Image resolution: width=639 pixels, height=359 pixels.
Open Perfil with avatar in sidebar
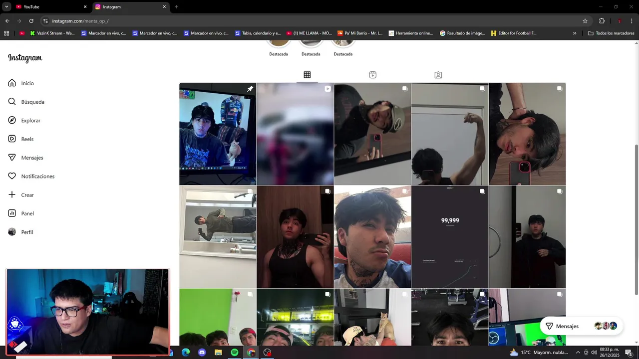20,232
